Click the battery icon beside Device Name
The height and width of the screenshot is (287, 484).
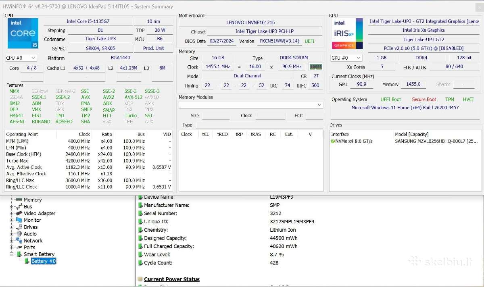tap(140, 197)
